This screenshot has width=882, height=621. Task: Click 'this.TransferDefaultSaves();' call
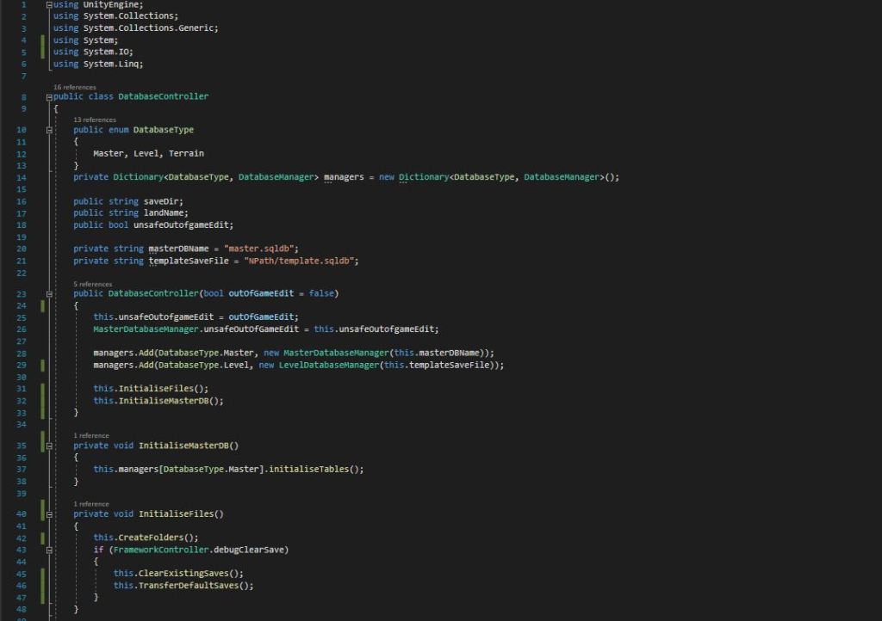[x=183, y=587]
